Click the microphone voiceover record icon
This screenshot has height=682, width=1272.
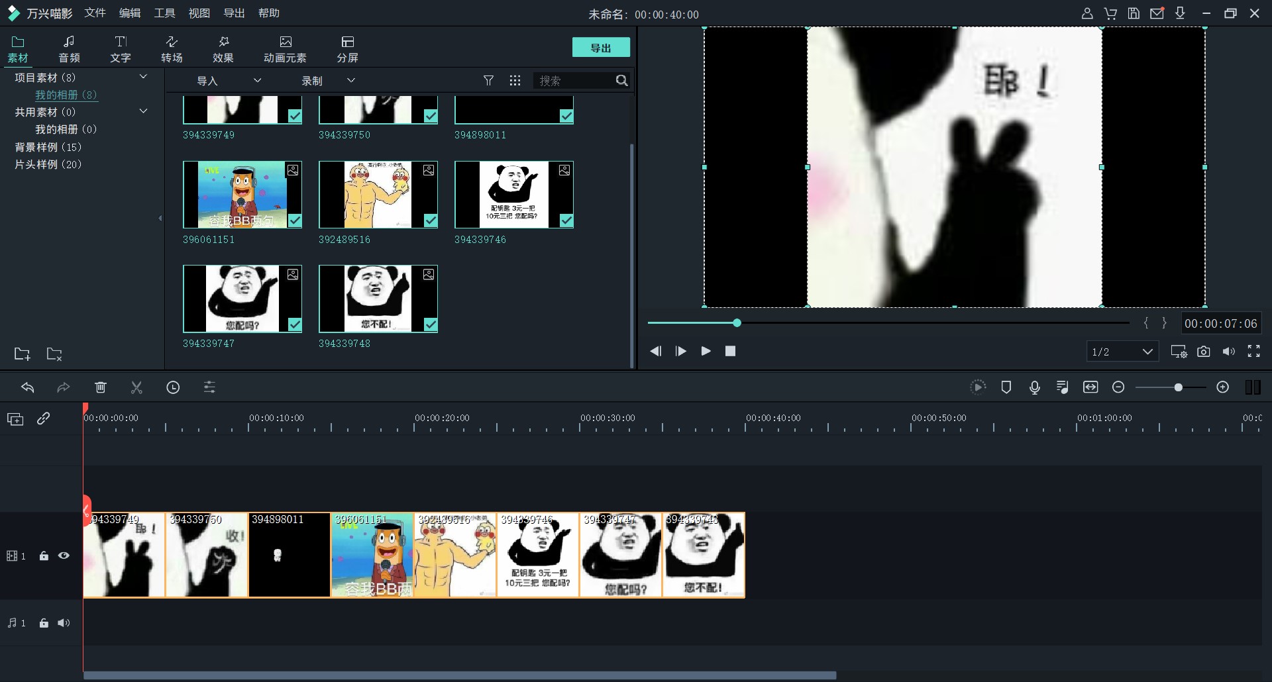[x=1034, y=388]
